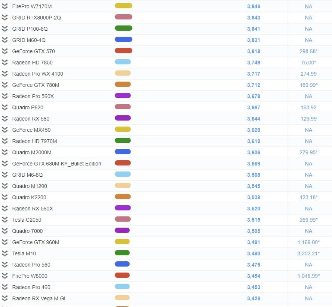Click the yellow bar for FirePro W7170M
Viewport: 332px width, 307px height.
pos(123,6)
